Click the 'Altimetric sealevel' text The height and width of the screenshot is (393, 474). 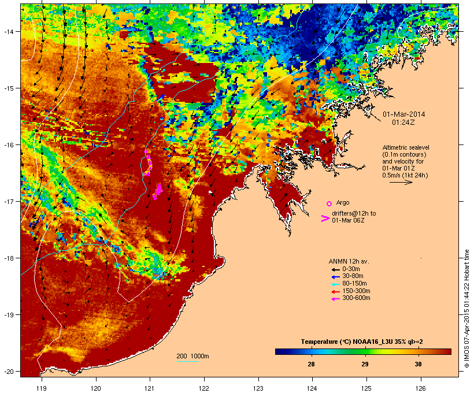(x=406, y=147)
